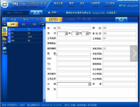
Task: Click the ICQ input field
Action: click(x=74, y=69)
